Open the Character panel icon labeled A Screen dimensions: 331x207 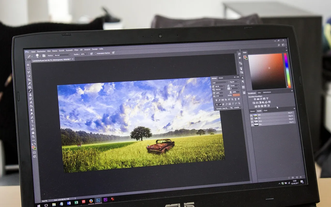(242, 78)
